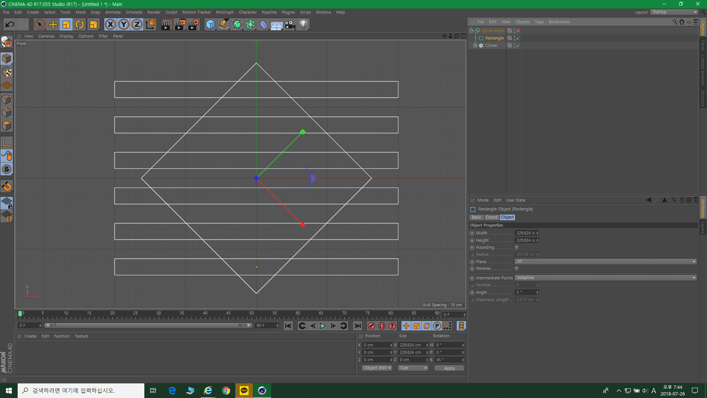Image resolution: width=707 pixels, height=398 pixels.
Task: Go to the start of animation
Action: click(288, 326)
